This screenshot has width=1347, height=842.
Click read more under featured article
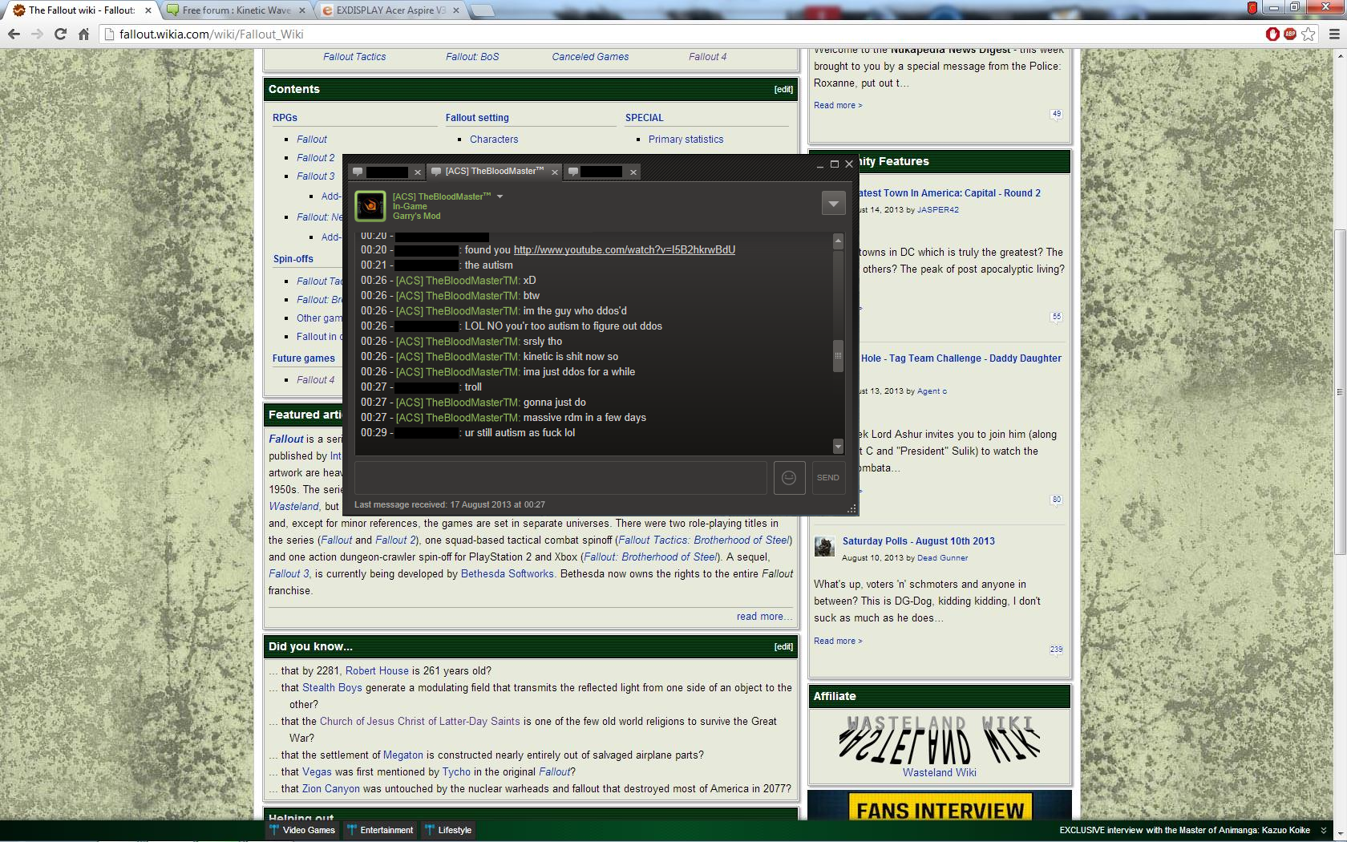click(x=764, y=617)
